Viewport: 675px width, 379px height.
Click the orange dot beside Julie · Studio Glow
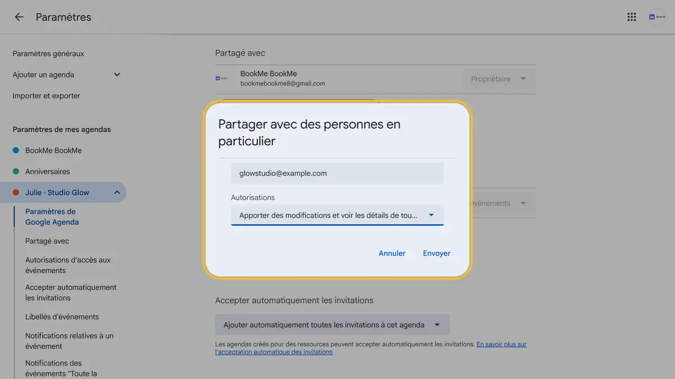(16, 193)
